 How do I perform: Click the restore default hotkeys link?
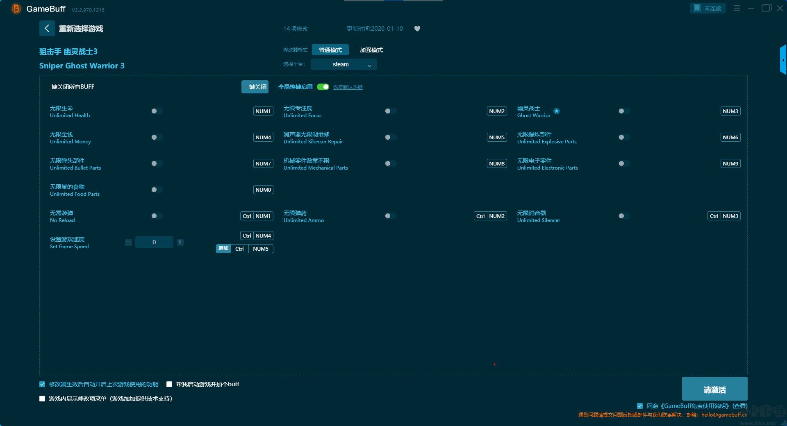(348, 87)
